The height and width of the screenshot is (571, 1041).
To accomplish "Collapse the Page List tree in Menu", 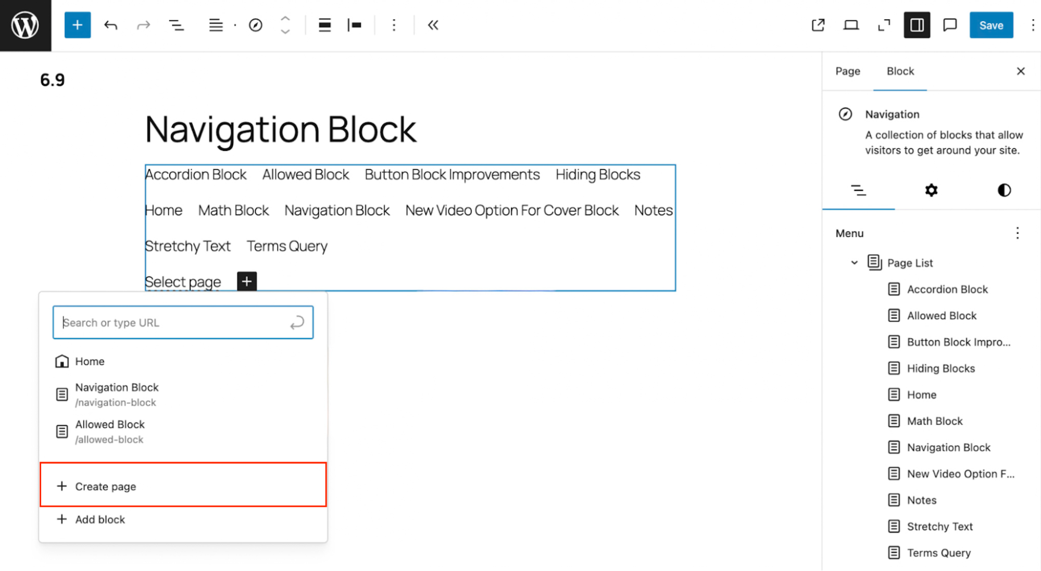I will (x=854, y=263).
